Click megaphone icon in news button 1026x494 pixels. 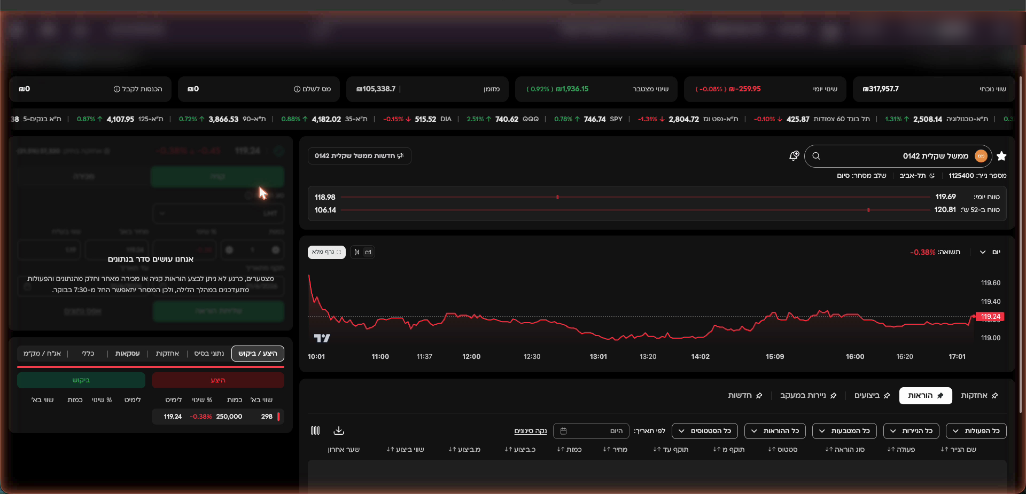point(401,156)
